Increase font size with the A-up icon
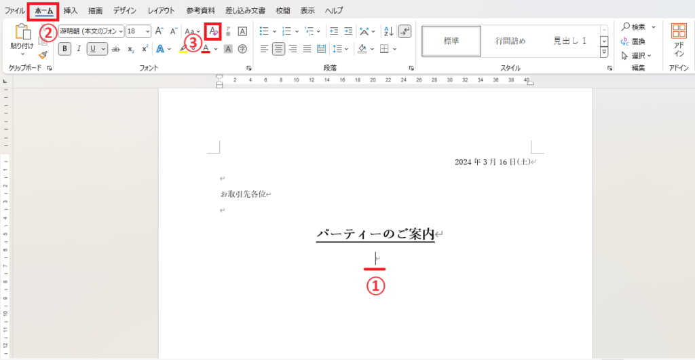The height and width of the screenshot is (360, 695). click(159, 31)
